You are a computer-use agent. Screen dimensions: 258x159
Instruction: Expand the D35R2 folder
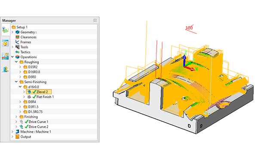20,67
